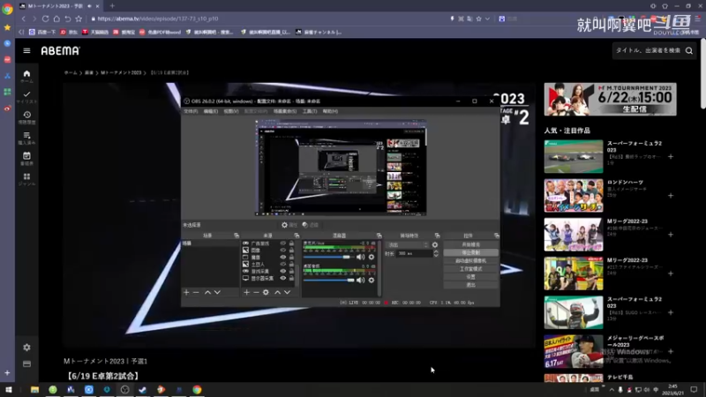Toggle visibility of fifth OBS source

282,272
